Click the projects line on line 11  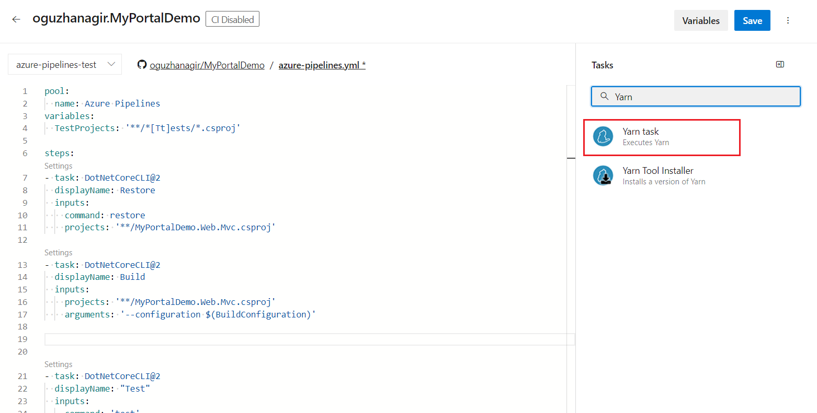coord(170,228)
